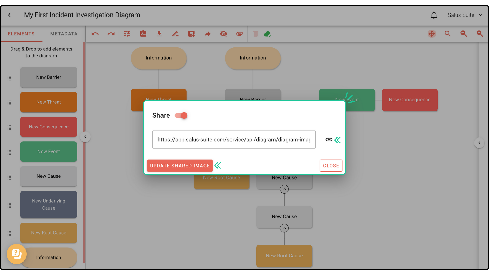Click the shared diagram URL field
Viewport: 489px width, 275px height.
[x=234, y=140]
